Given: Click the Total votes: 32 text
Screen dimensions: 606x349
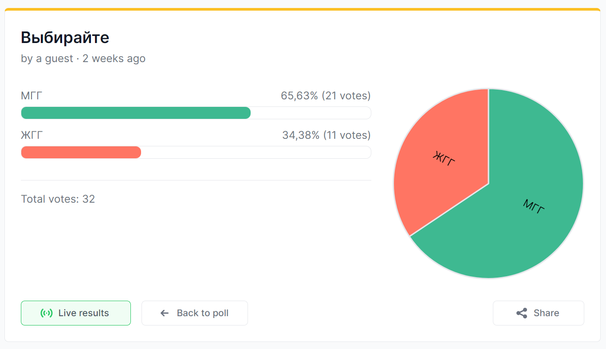Looking at the screenshot, I should tap(58, 199).
